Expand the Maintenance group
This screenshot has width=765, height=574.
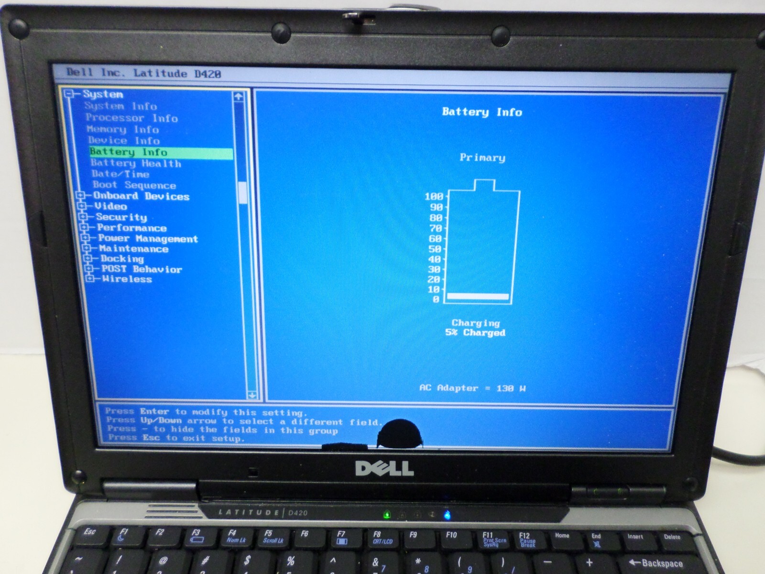[x=87, y=248]
